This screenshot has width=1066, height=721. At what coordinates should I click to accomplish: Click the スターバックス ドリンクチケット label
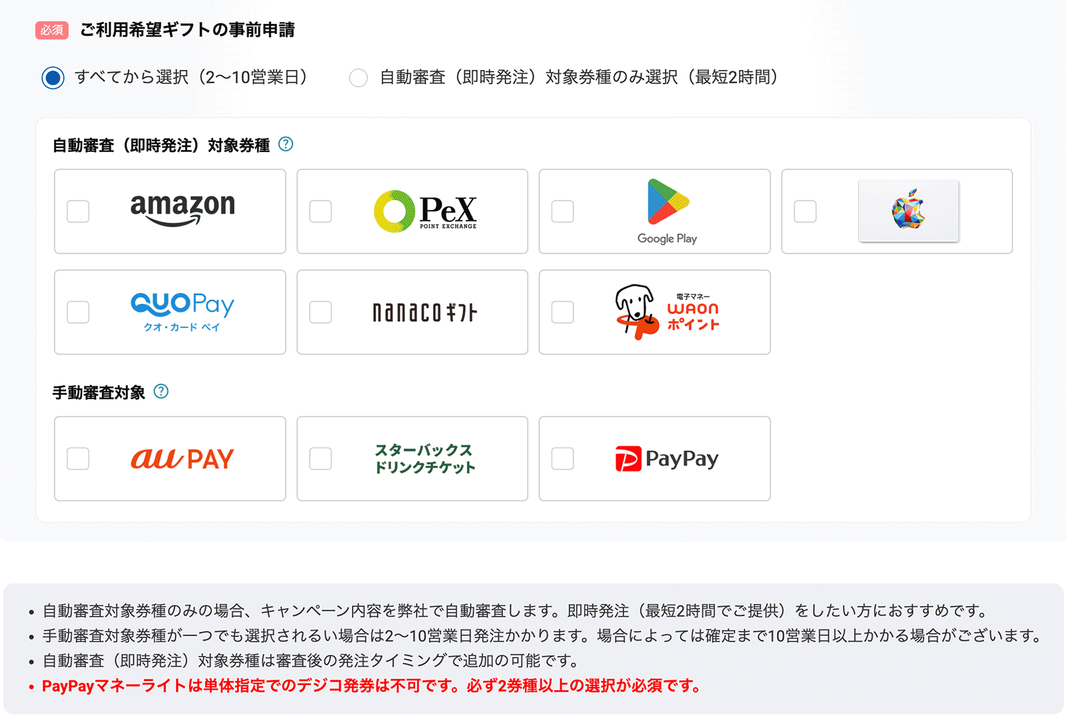point(425,458)
